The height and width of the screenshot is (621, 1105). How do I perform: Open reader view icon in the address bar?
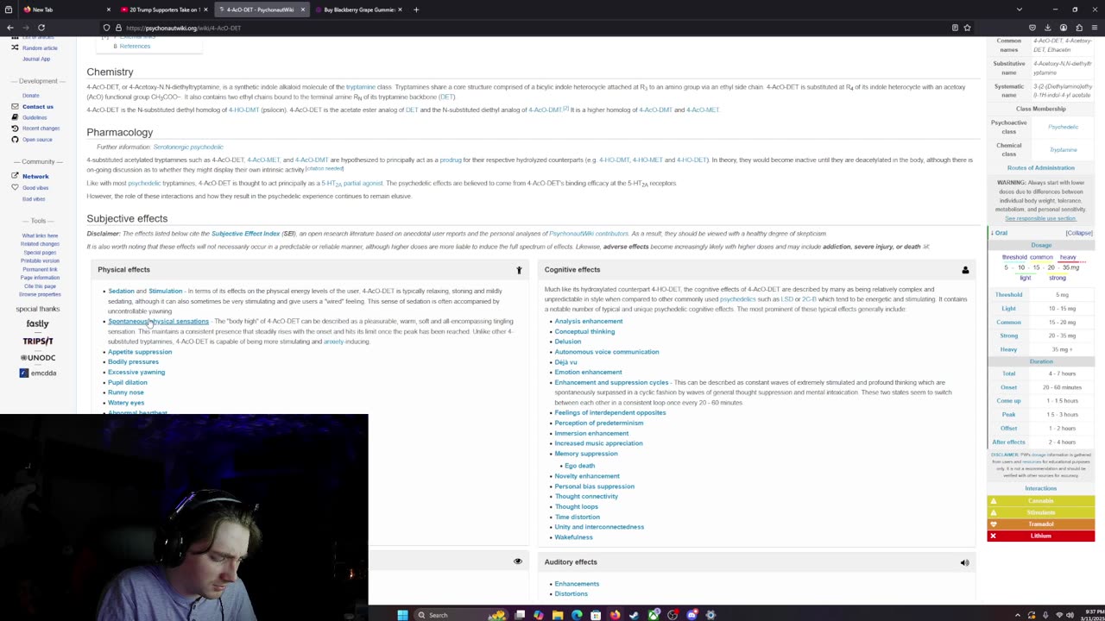point(955,28)
